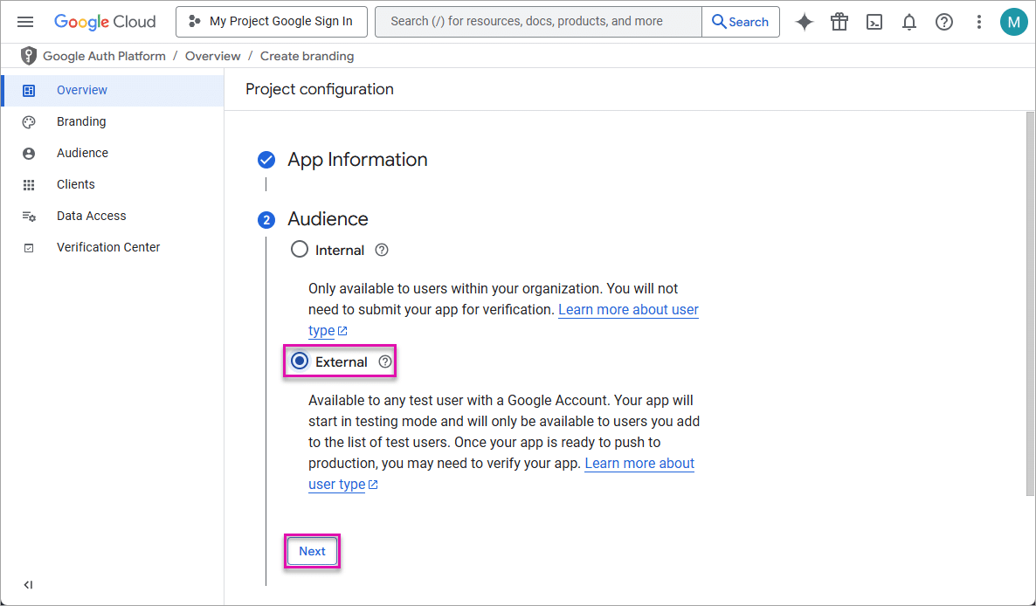Select the Clients grid icon
The image size is (1036, 606).
click(x=29, y=184)
